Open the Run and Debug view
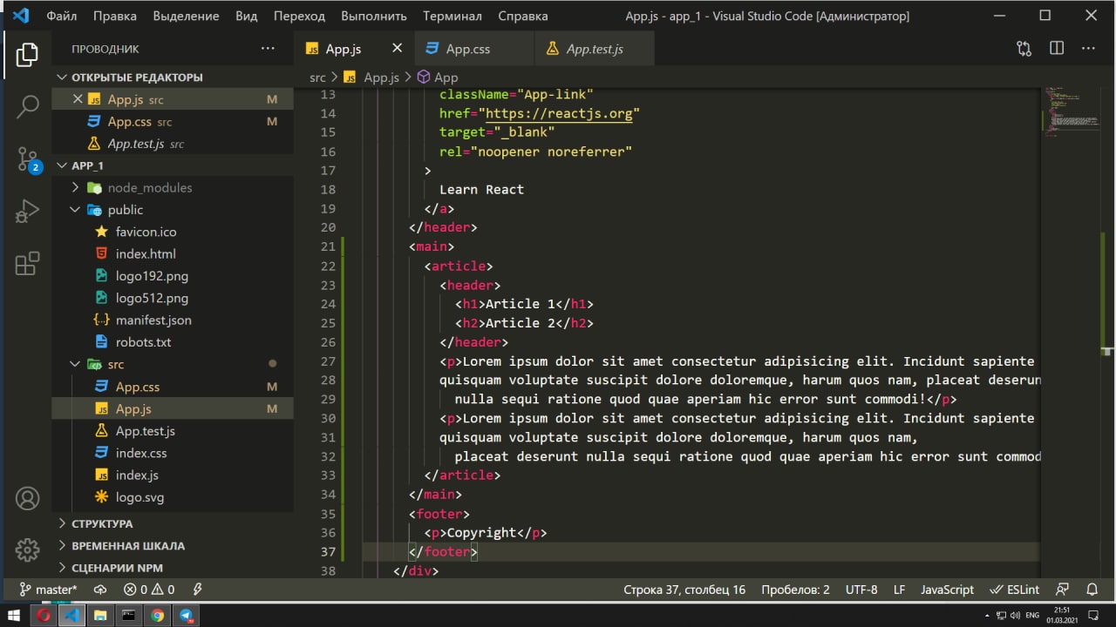1116x627 pixels. [27, 211]
